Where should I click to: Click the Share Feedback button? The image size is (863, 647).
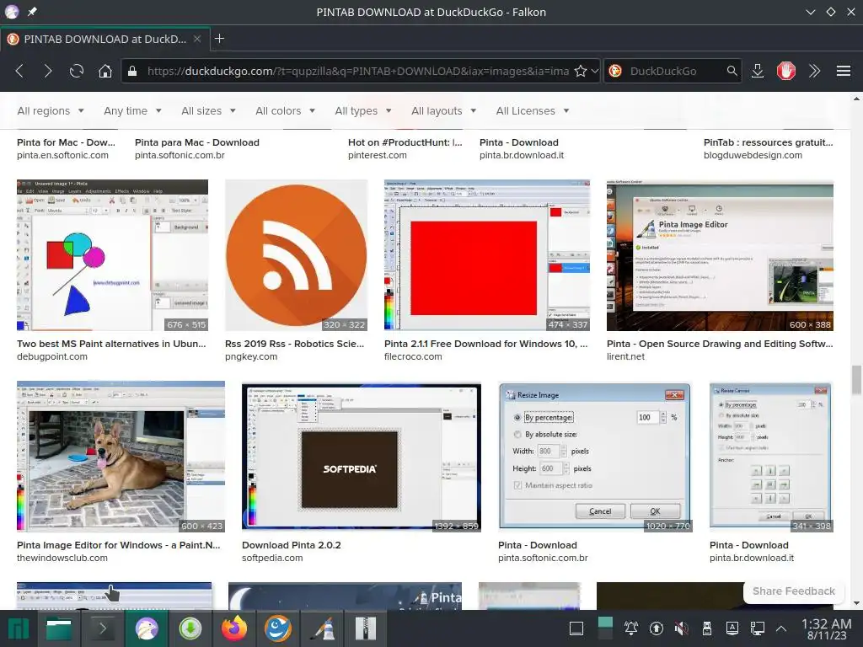[x=794, y=591]
